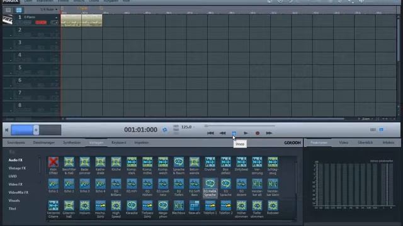
Task: Toggle the loop playback icon beside the time display
Action: 165,130
